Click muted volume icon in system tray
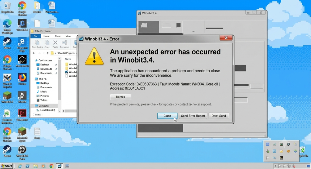Image resolution: width=311 pixels, height=169 pixels. pyautogui.click(x=294, y=166)
